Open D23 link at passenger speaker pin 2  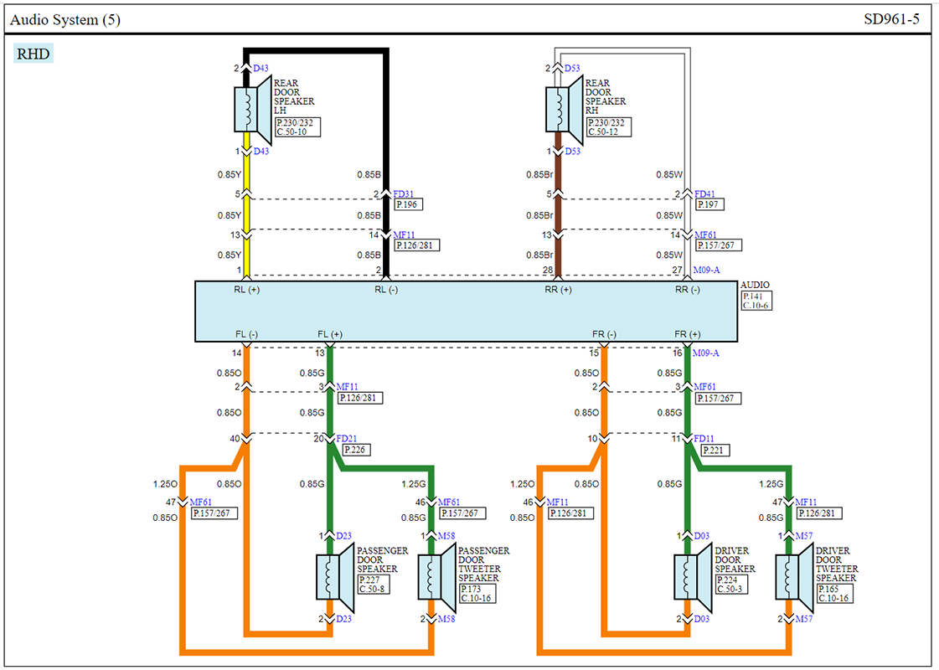tap(343, 619)
